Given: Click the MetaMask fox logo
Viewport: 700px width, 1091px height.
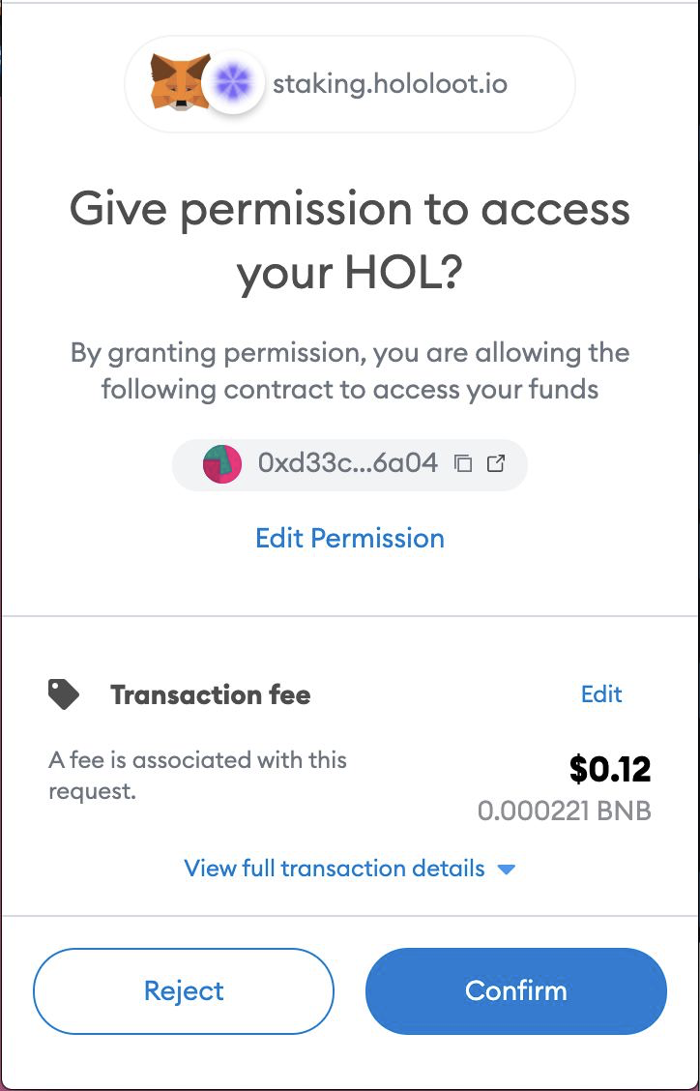Looking at the screenshot, I should [179, 83].
